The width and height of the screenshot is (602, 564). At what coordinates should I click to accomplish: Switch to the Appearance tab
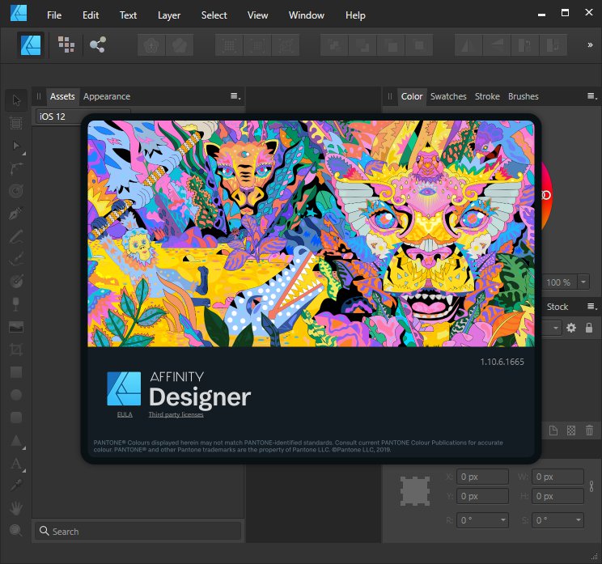point(107,96)
